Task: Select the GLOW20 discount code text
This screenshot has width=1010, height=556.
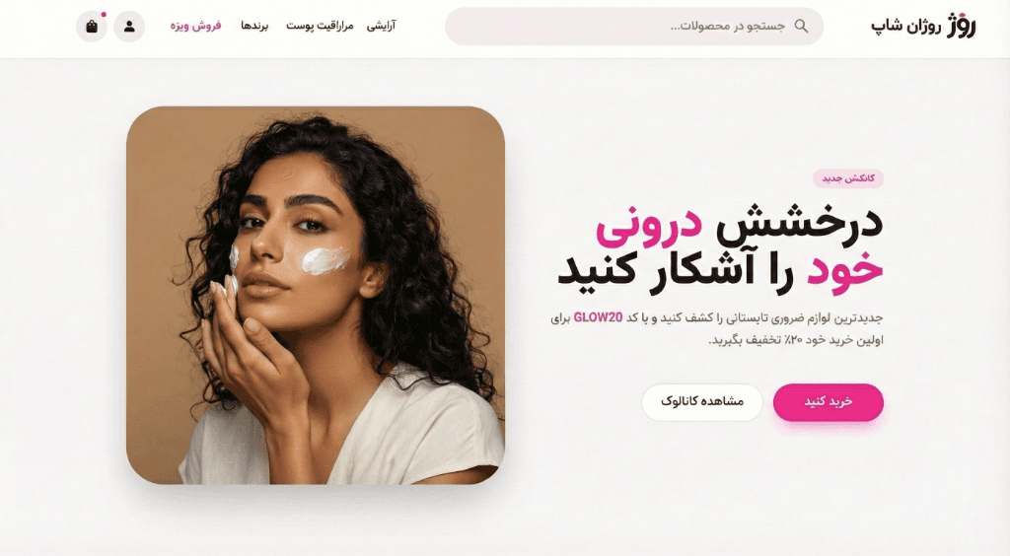Action: point(599,317)
